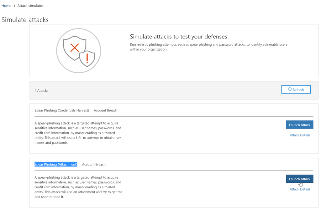Viewport: 321px width, 209px height.
Task: Click the Home breadcrumb link
Action: [6, 6]
